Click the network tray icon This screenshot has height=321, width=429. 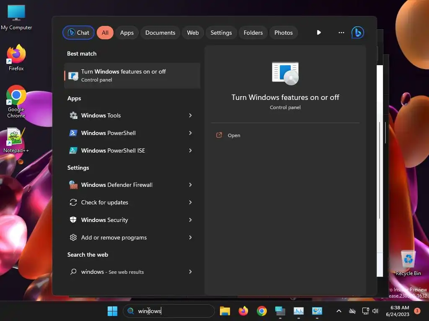pyautogui.click(x=365, y=311)
